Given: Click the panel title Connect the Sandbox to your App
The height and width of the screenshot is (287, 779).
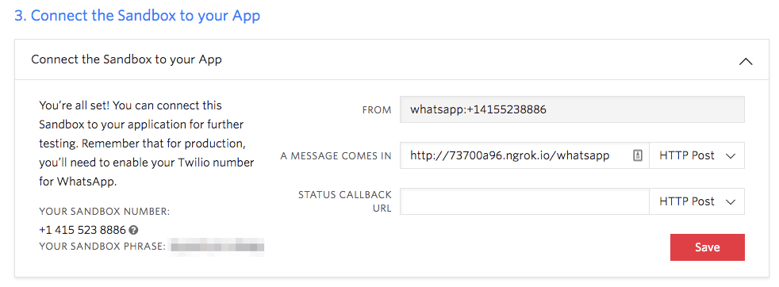Looking at the screenshot, I should click(126, 59).
